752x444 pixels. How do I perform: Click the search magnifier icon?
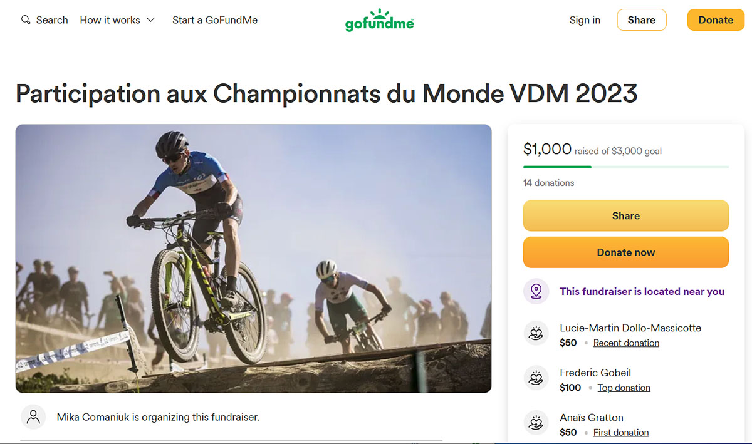click(26, 20)
